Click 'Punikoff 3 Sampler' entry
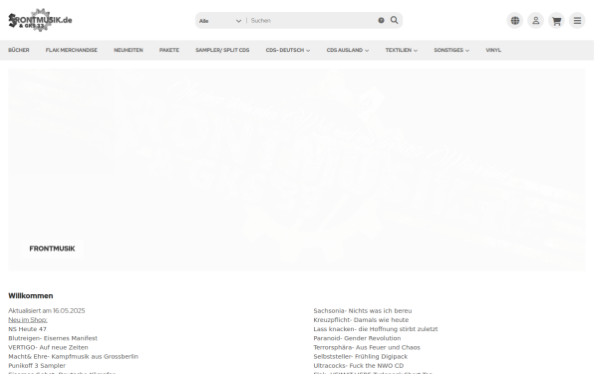The image size is (598, 374). pyautogui.click(x=37, y=366)
